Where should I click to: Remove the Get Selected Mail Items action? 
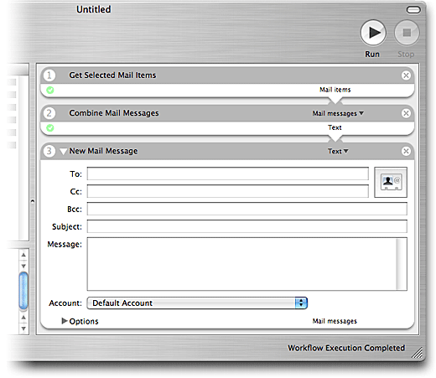(x=406, y=75)
